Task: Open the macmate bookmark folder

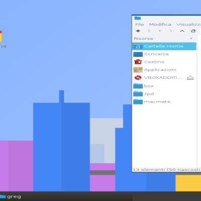Action: (x=164, y=102)
